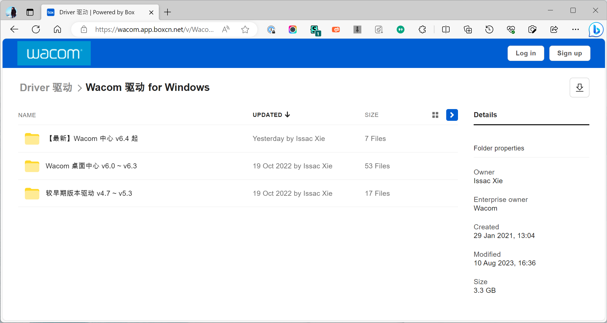Click the Sign up button
The image size is (607, 323).
[x=570, y=53]
